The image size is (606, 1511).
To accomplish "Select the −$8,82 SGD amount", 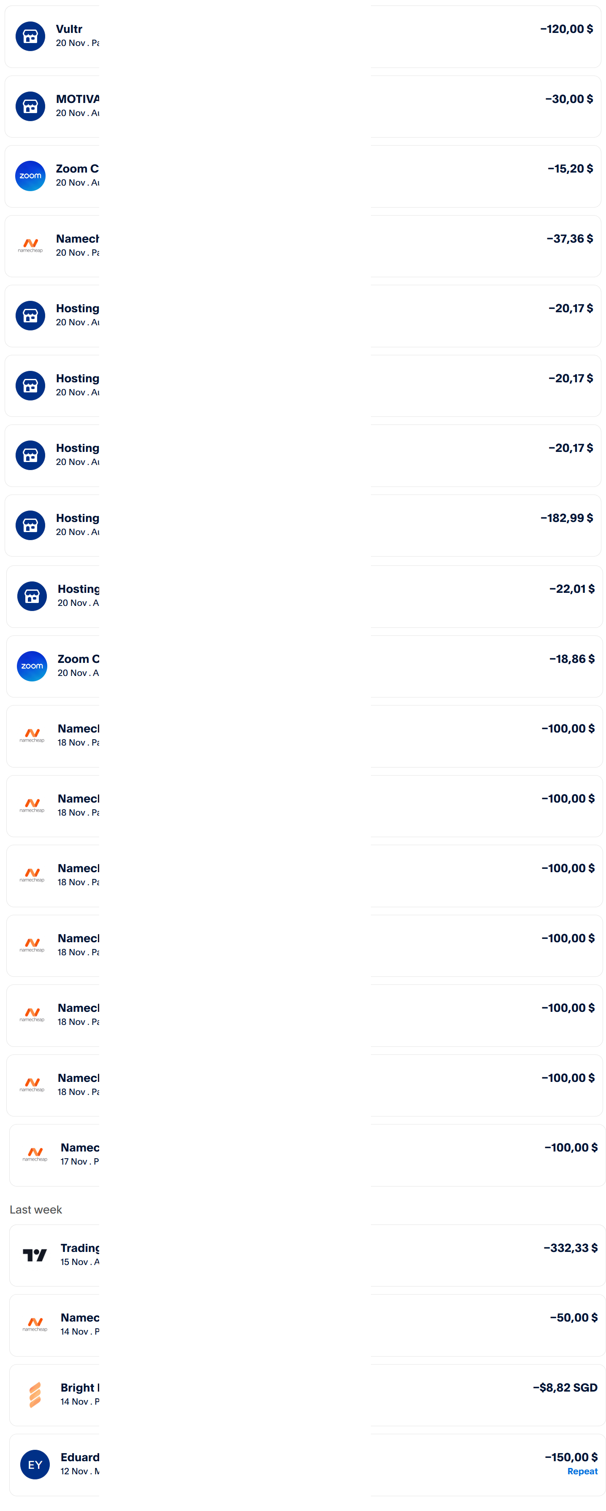I will click(x=565, y=1387).
